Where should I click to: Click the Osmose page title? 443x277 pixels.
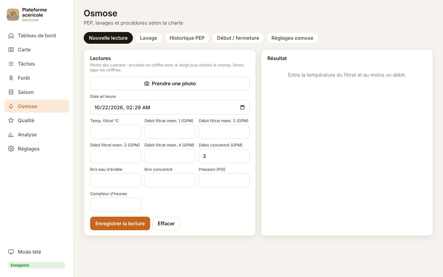(101, 13)
